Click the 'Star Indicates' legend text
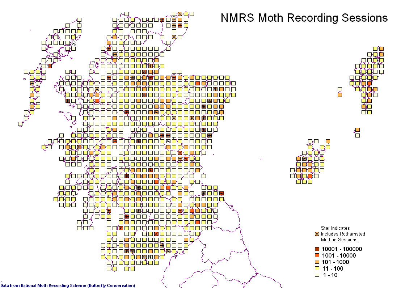This screenshot has height=288, width=401. tap(335, 228)
